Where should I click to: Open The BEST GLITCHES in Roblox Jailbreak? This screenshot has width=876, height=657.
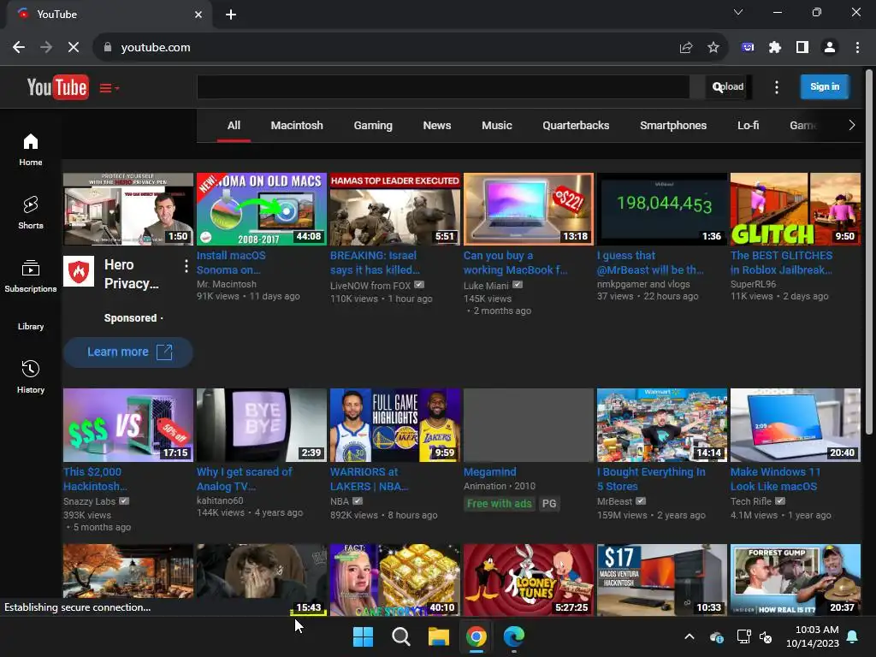click(x=782, y=263)
